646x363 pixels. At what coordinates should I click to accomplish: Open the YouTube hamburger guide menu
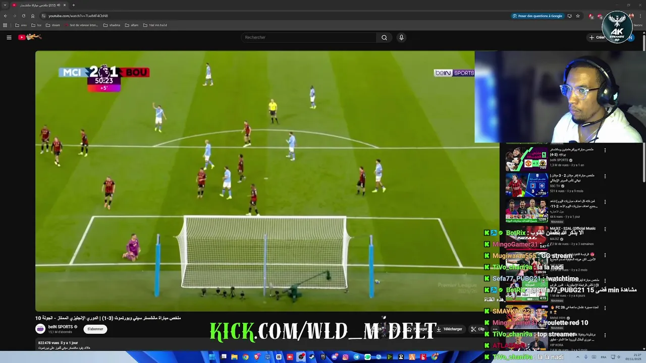pyautogui.click(x=9, y=37)
